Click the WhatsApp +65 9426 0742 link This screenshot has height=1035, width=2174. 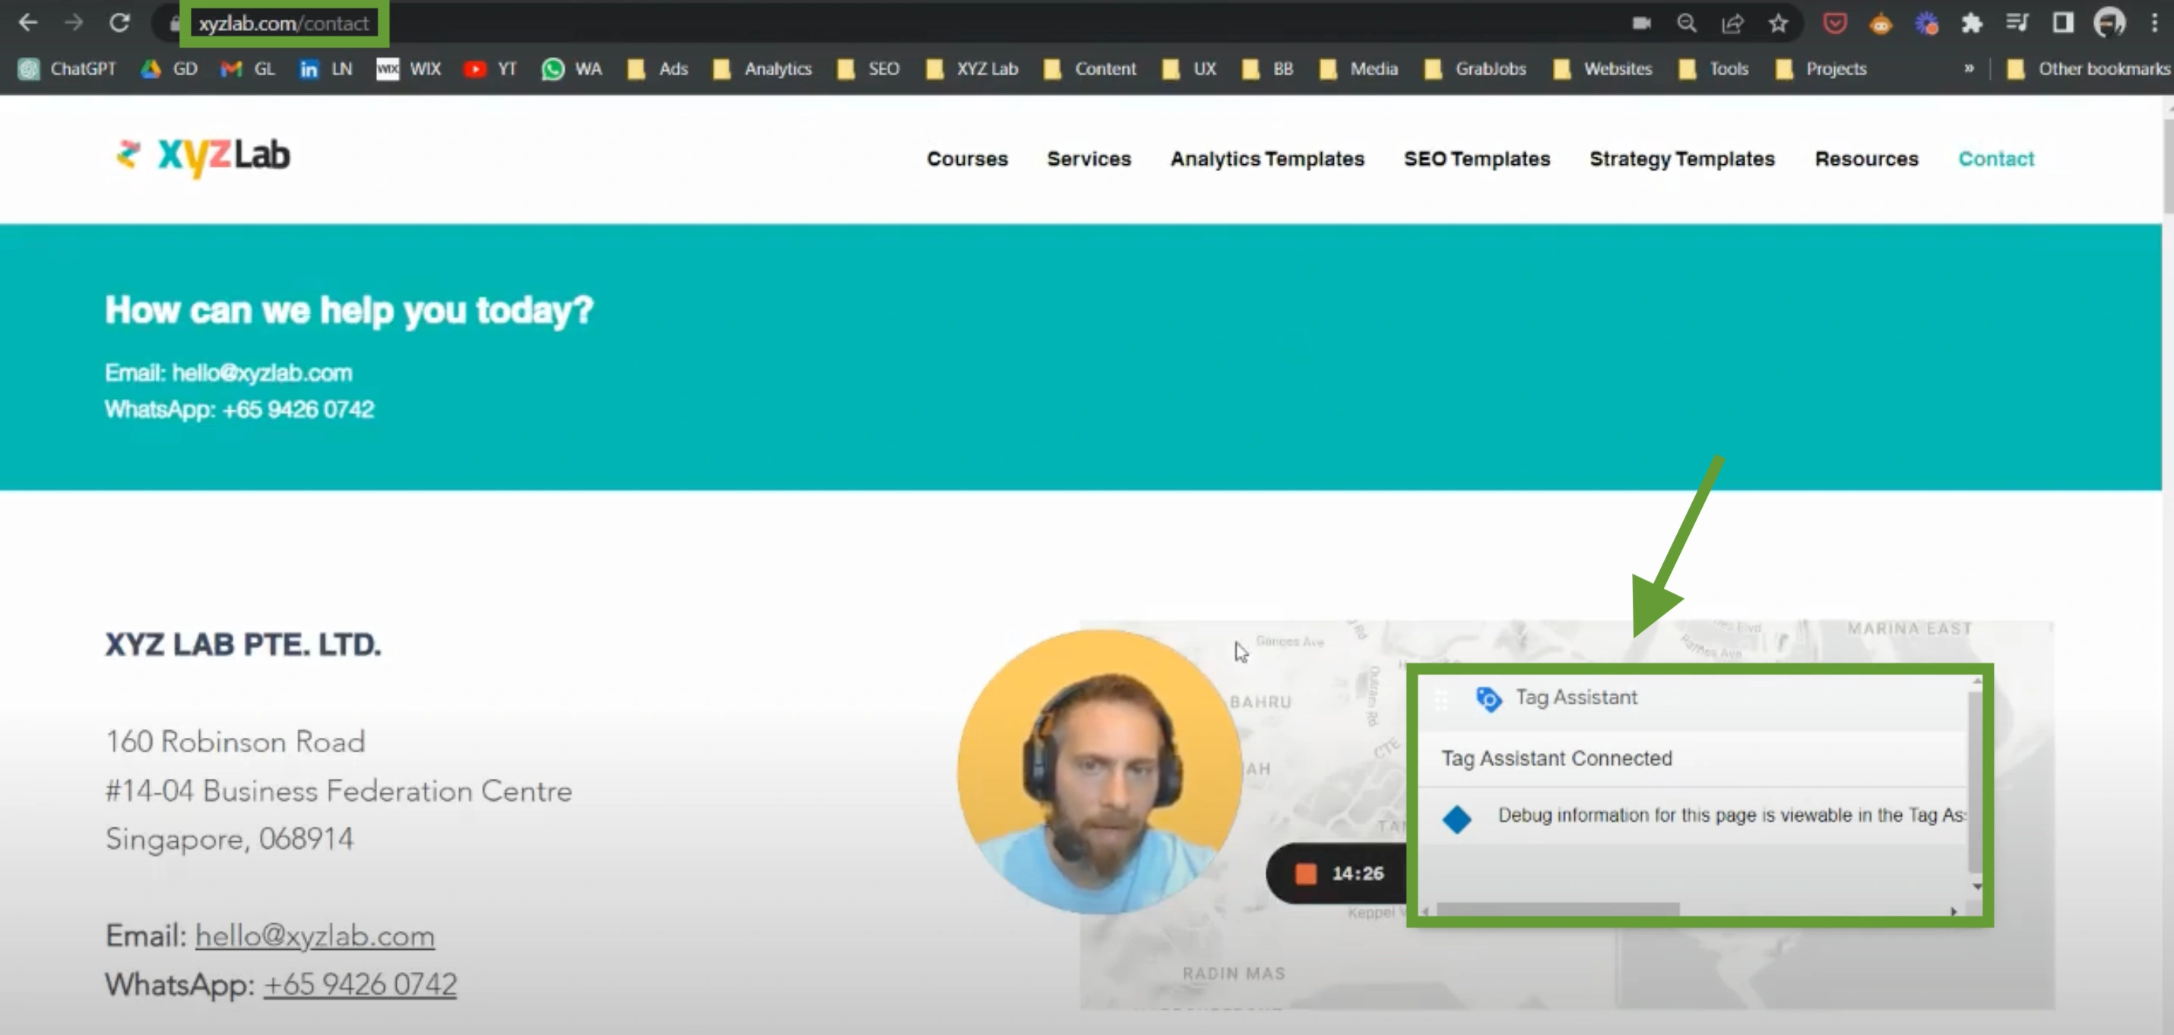point(360,984)
